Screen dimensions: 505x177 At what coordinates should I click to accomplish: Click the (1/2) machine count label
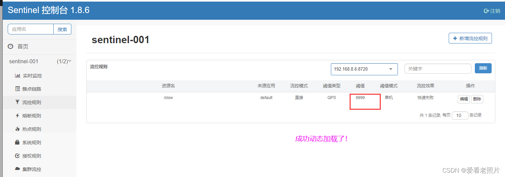(x=62, y=61)
